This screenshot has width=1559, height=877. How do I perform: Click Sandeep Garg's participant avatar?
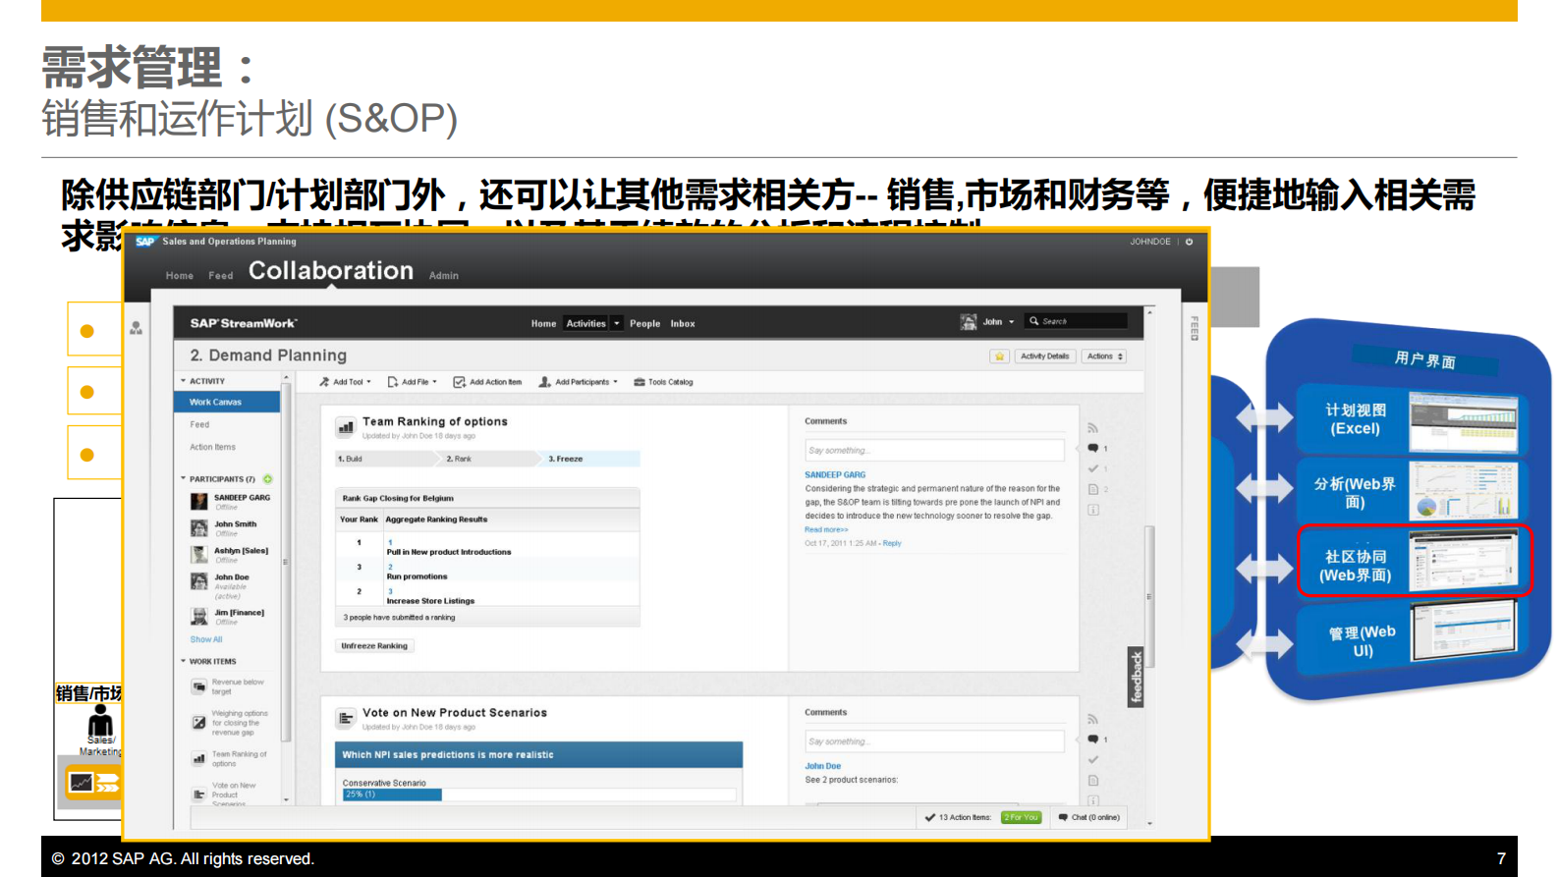tap(199, 502)
